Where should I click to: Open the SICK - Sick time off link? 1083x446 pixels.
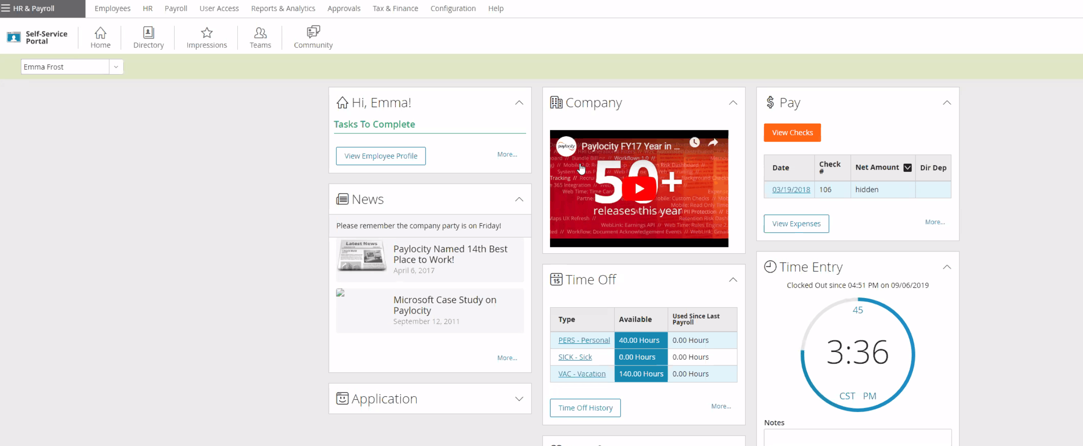(x=575, y=357)
